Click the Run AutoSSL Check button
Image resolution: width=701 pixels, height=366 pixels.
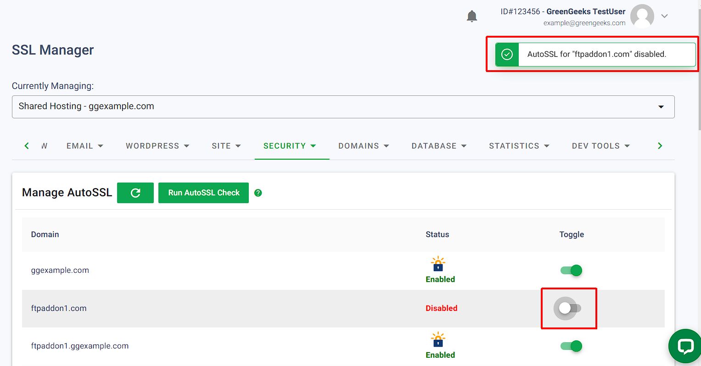tap(204, 193)
